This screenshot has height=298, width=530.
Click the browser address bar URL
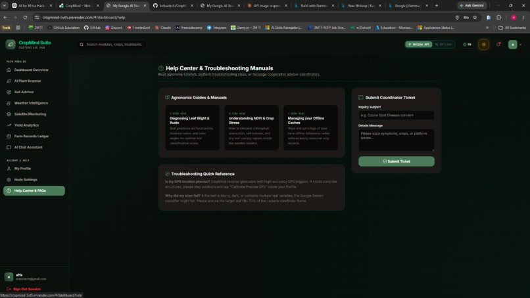click(84, 17)
